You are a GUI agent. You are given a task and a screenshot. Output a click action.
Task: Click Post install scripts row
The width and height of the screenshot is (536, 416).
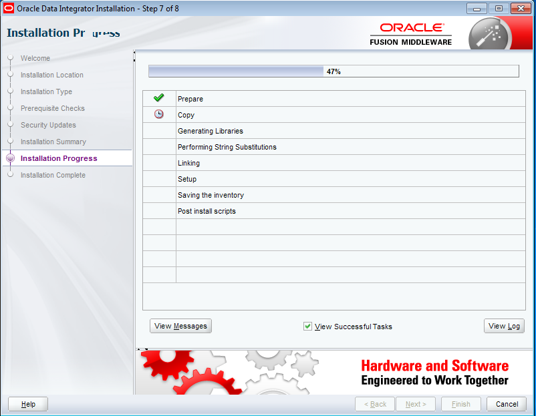[x=334, y=211]
